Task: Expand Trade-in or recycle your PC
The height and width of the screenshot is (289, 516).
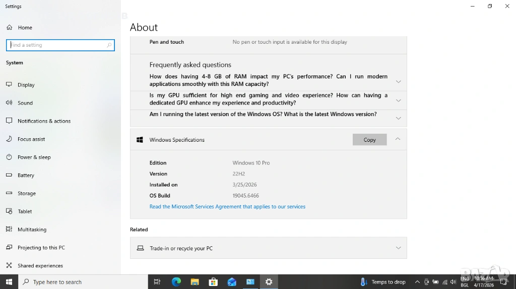Action: tap(398, 248)
